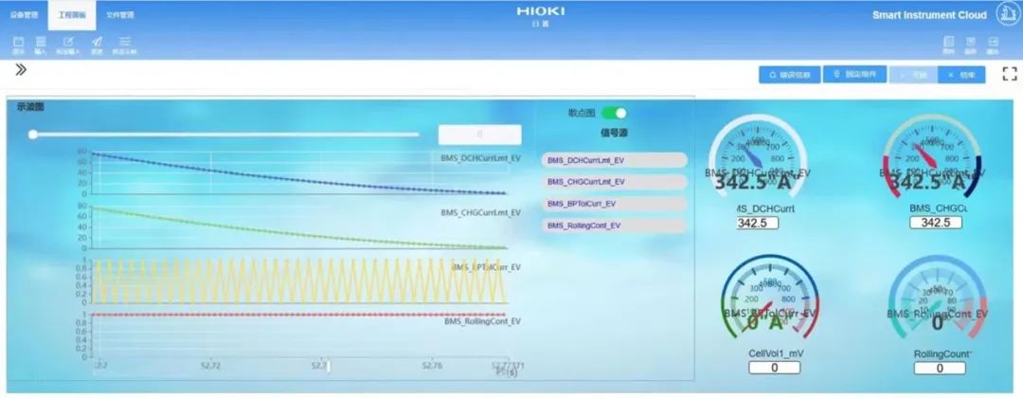Screen dimensions: 1023x398
Task: Click the horizontal-lines toolbar icon
Action: point(124,44)
